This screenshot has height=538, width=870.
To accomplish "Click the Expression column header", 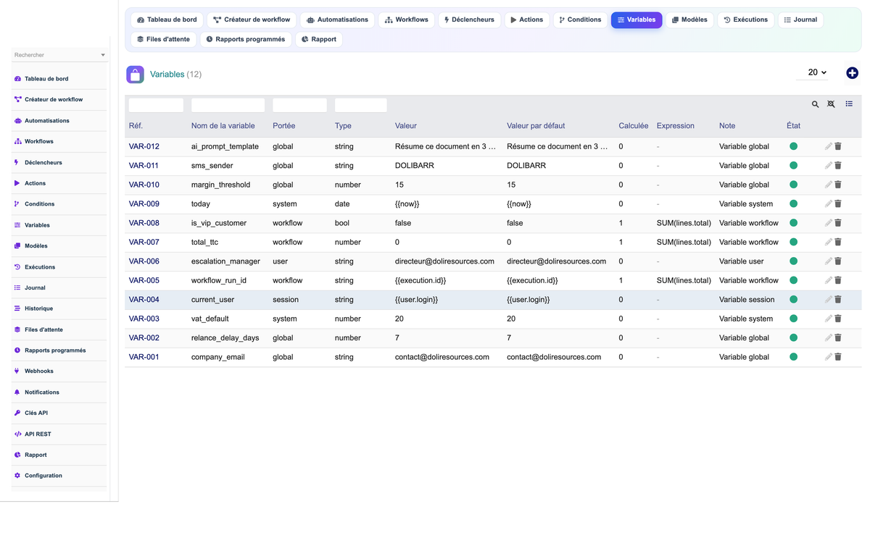I will 676,125.
